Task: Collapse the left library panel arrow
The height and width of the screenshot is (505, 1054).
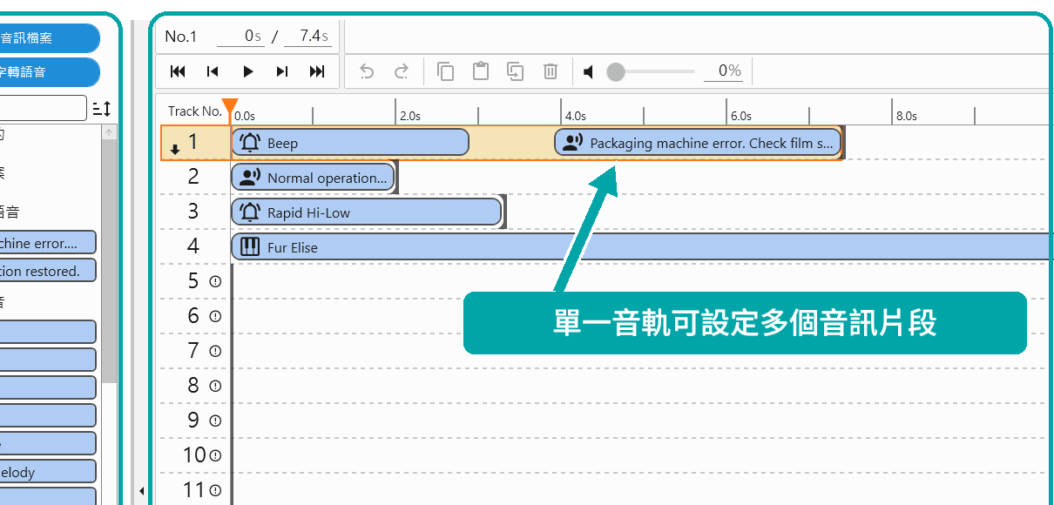Action: (x=141, y=492)
